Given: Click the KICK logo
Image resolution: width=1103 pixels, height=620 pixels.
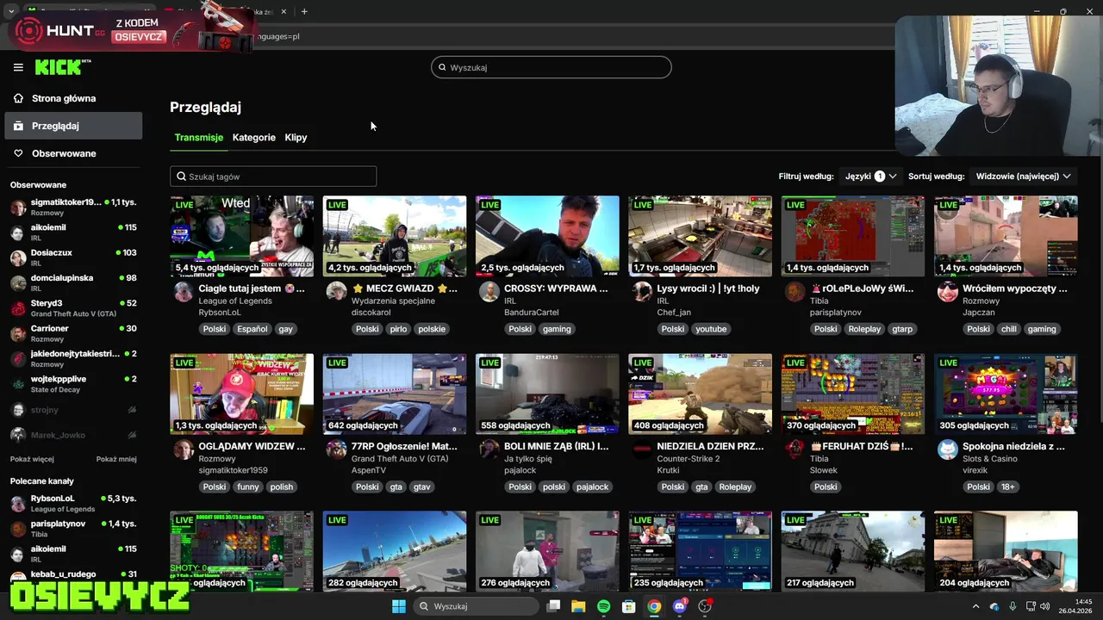Looking at the screenshot, I should (x=62, y=67).
